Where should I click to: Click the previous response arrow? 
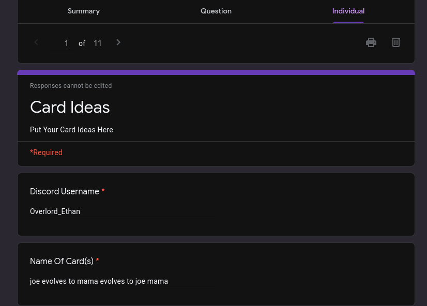pyautogui.click(x=36, y=42)
